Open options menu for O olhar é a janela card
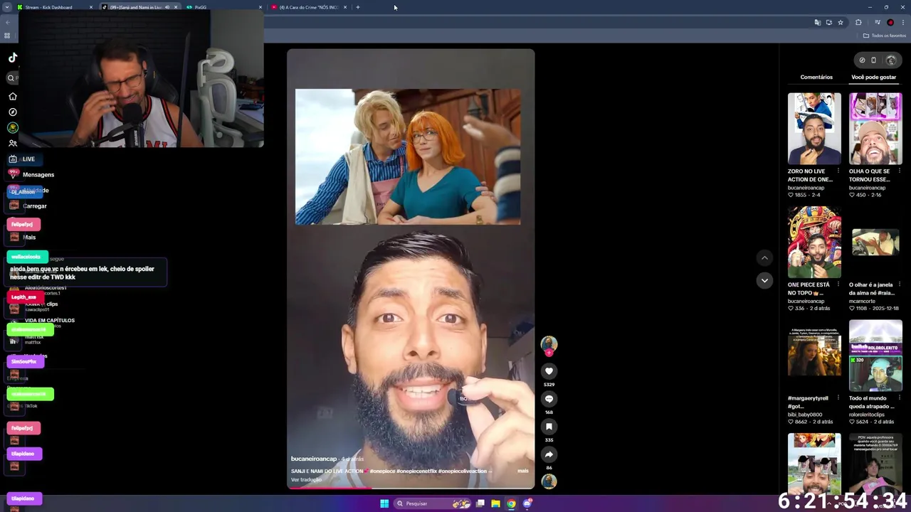Image resolution: width=911 pixels, height=512 pixels. [899, 284]
